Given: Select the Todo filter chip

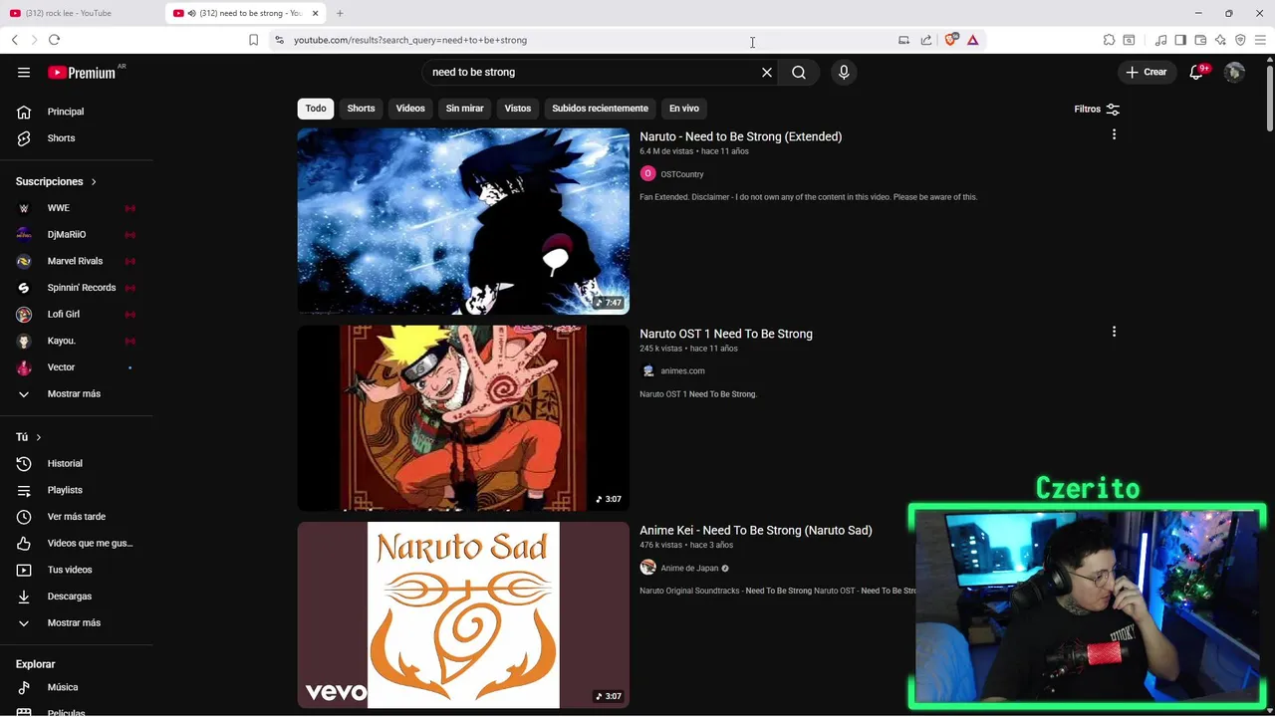Looking at the screenshot, I should tap(316, 109).
